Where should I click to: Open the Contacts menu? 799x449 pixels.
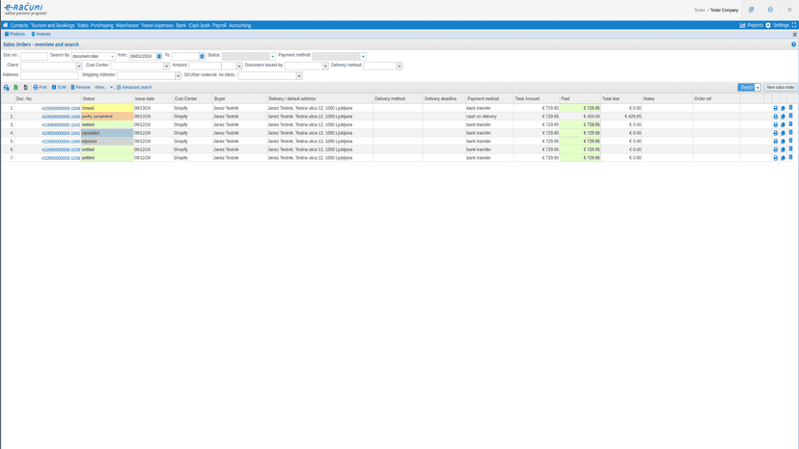[19, 25]
